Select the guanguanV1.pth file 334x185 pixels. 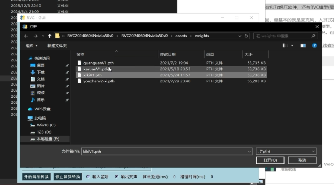click(x=99, y=63)
